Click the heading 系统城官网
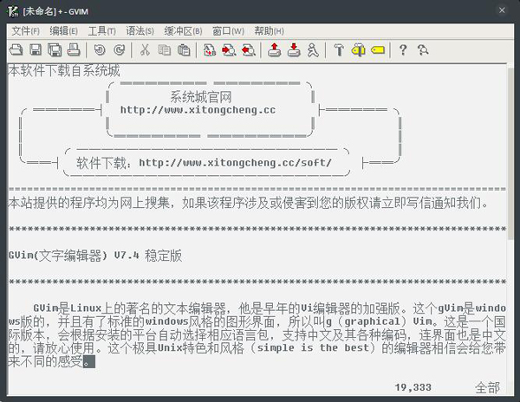The width and height of the screenshot is (520, 402). [x=201, y=97]
